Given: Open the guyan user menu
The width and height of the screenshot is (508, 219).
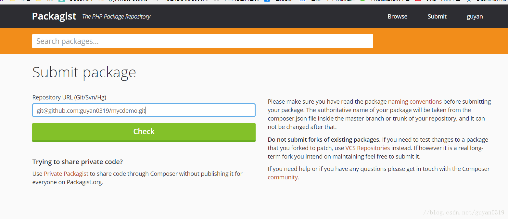Looking at the screenshot, I should (x=475, y=17).
